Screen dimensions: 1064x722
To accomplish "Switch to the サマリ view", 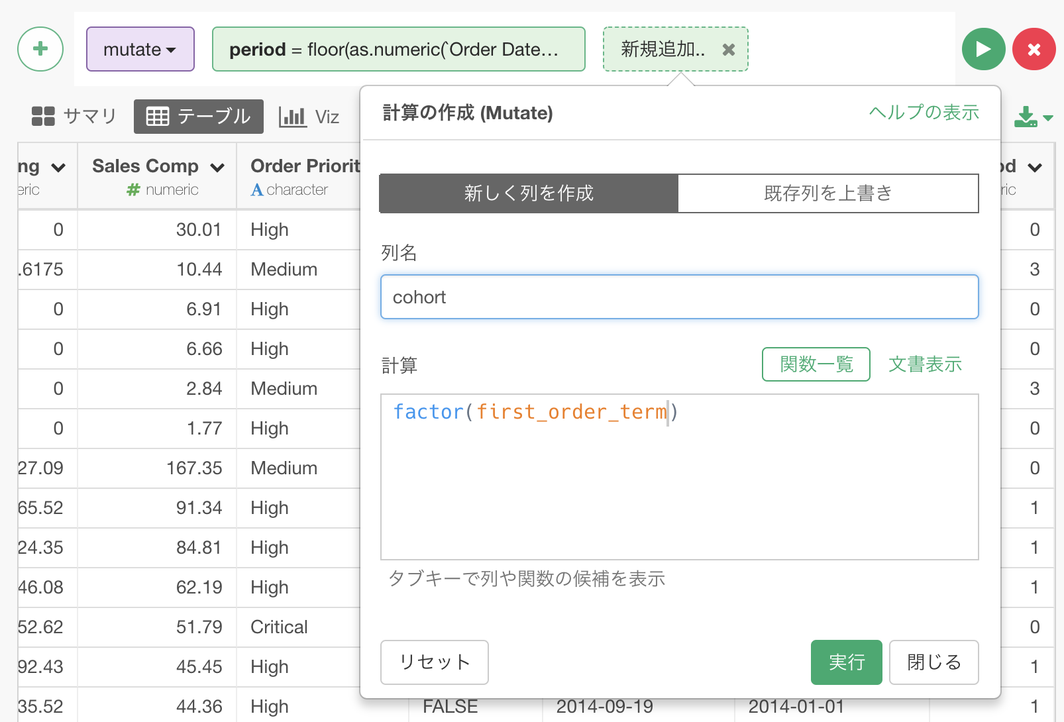I will point(74,117).
